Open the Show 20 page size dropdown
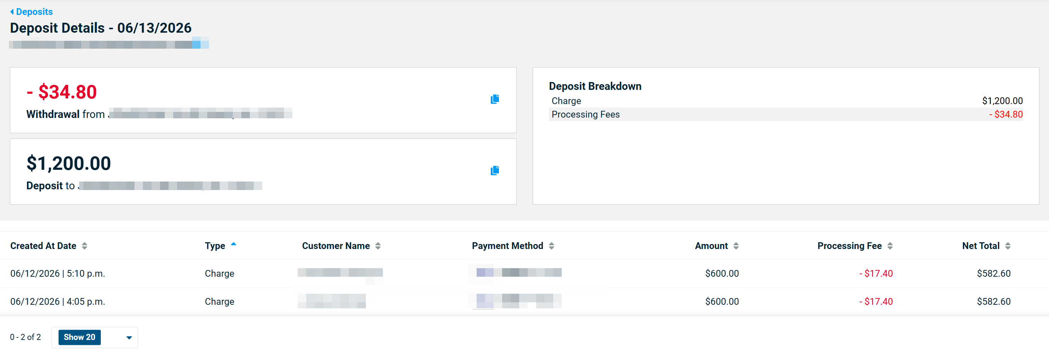Image resolution: width=1049 pixels, height=352 pixels. click(94, 337)
